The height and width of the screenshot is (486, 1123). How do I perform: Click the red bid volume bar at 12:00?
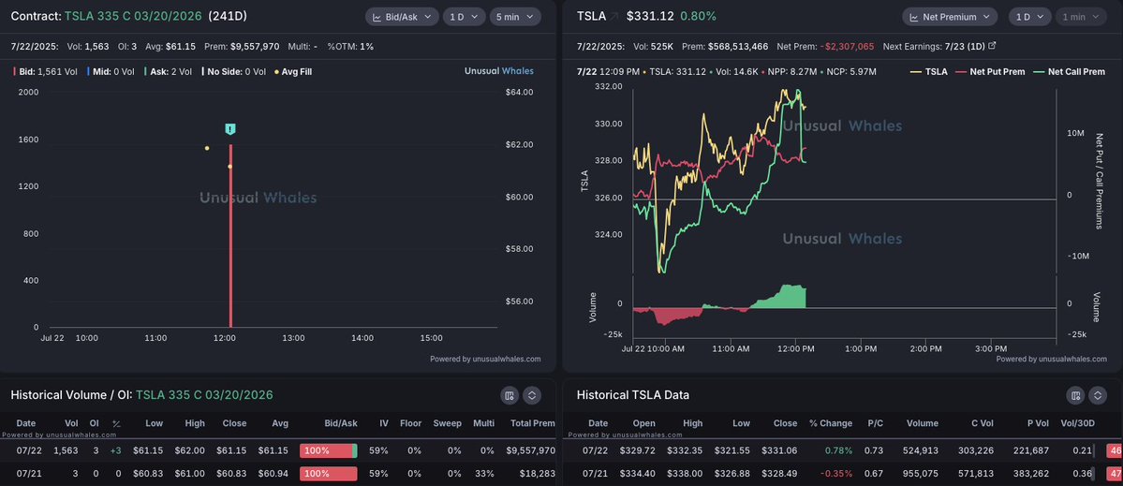(x=230, y=235)
